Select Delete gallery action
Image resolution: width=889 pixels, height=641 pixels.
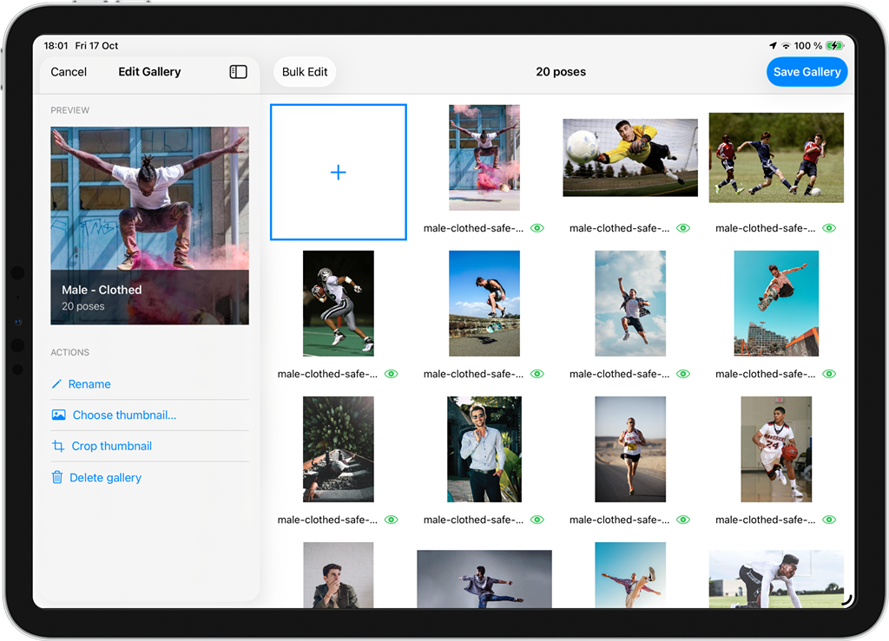(x=105, y=478)
